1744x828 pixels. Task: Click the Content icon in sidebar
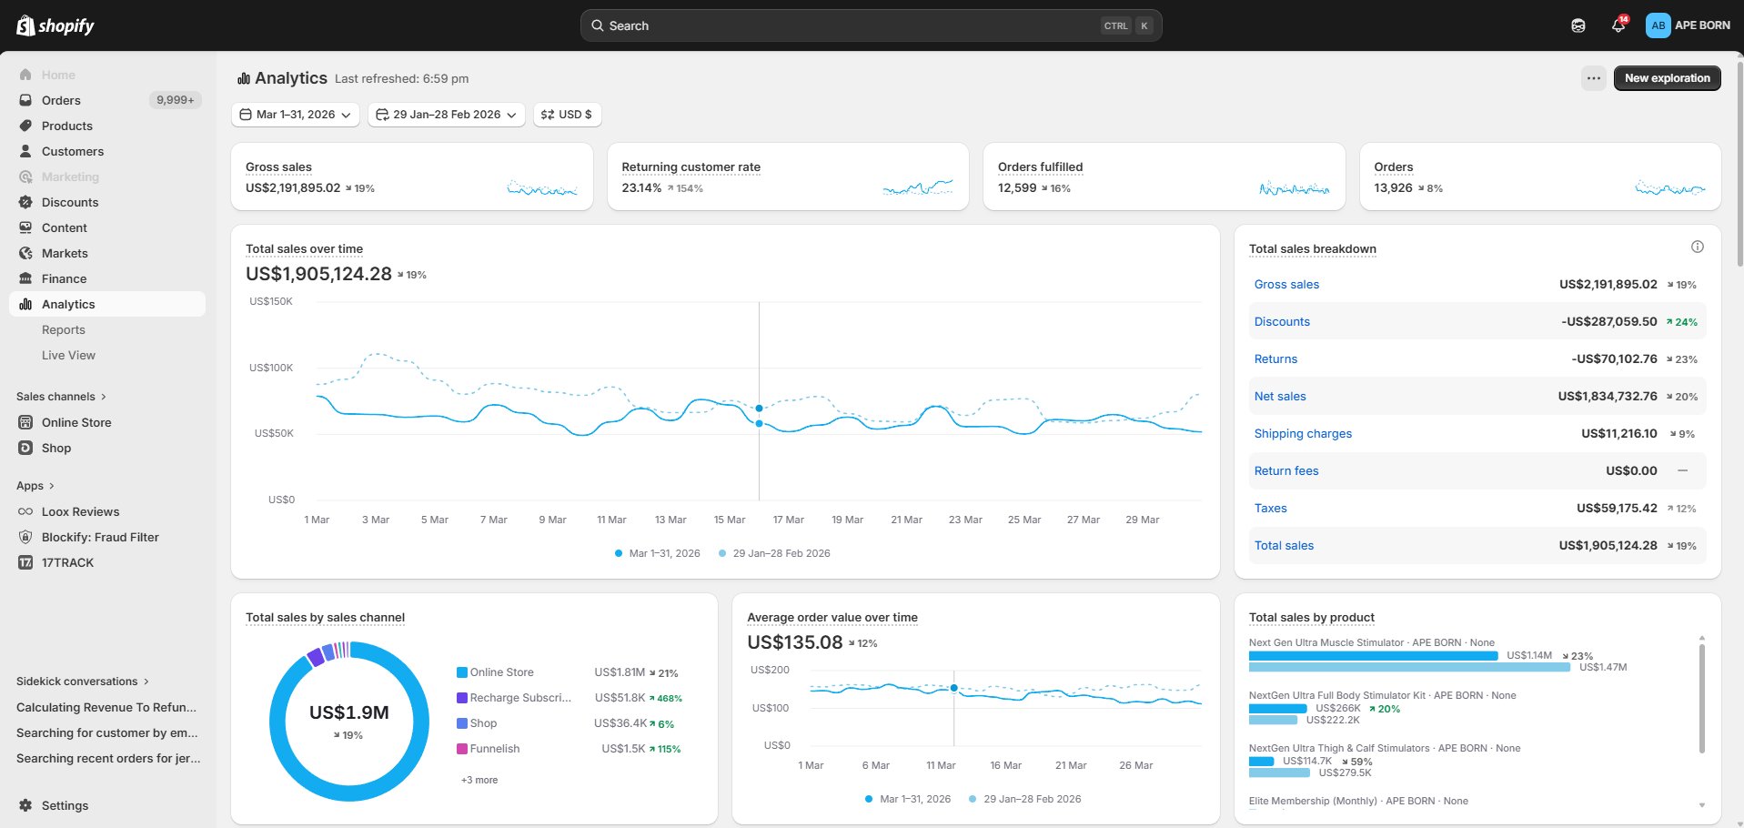[25, 227]
